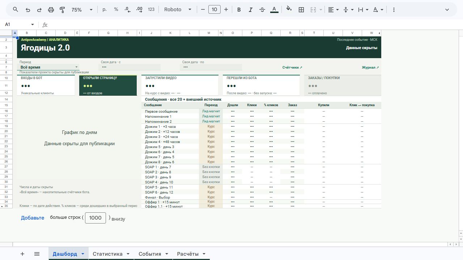Toggle bold formatting
Viewport: 463px width, 260px height.
[239, 10]
